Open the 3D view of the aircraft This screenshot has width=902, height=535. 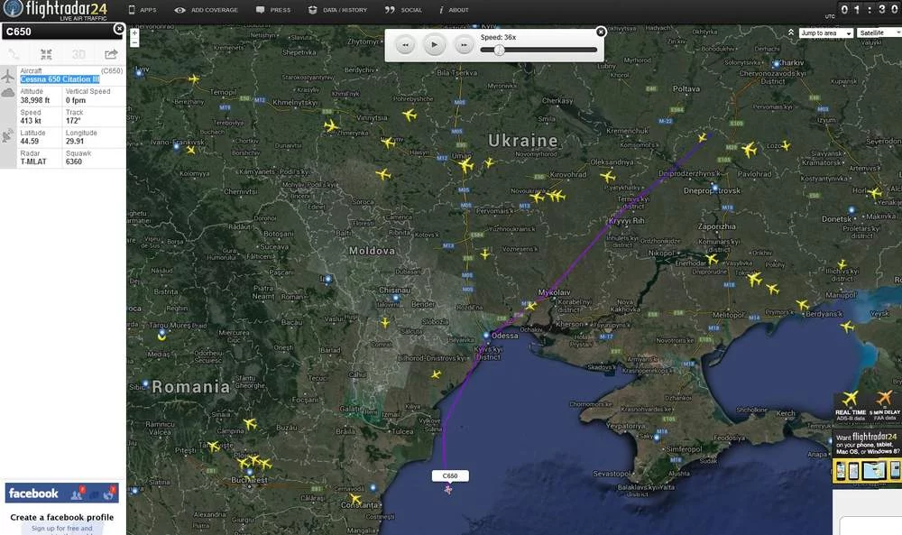pyautogui.click(x=78, y=54)
